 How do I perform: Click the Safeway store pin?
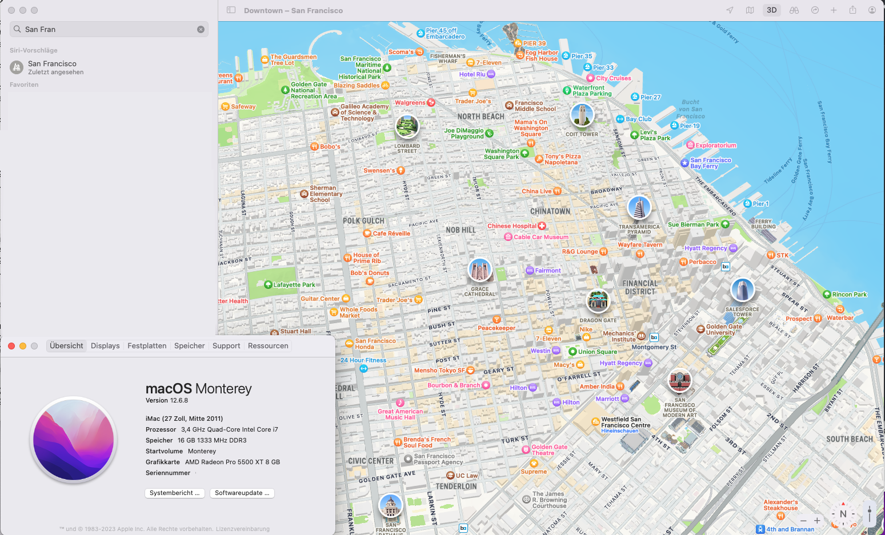pos(225,107)
